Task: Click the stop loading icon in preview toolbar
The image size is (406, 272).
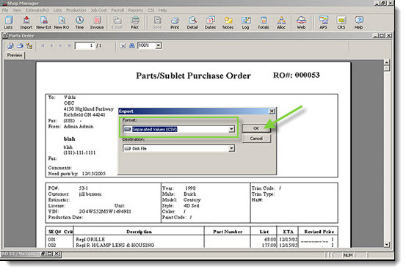Action: (123, 45)
